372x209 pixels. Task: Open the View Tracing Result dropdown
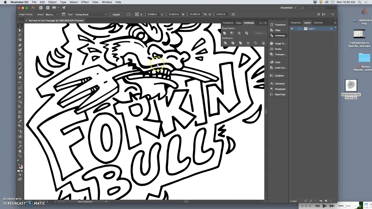coord(91,15)
